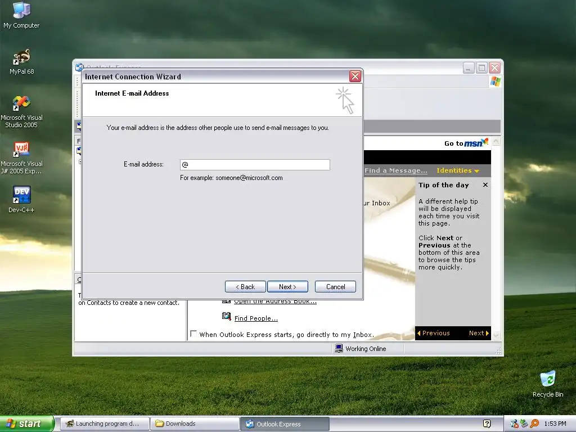
Task: Click the Start button
Action: coord(26,424)
